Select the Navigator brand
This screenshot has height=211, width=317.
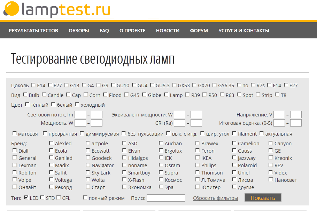[88, 165]
